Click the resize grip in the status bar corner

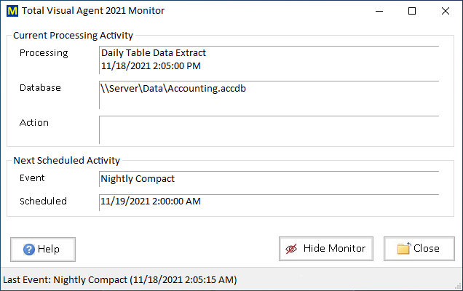(x=459, y=286)
